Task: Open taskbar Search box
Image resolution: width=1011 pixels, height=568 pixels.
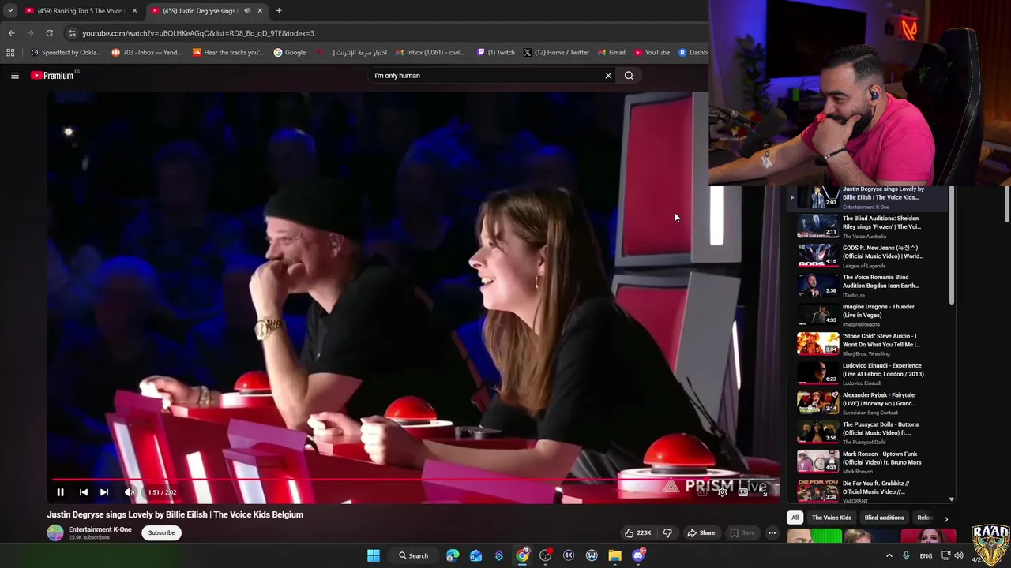Action: (413, 555)
